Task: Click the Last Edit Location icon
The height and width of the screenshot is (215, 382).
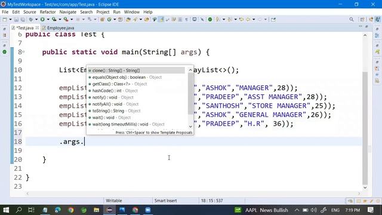Action: pyautogui.click(x=241, y=20)
